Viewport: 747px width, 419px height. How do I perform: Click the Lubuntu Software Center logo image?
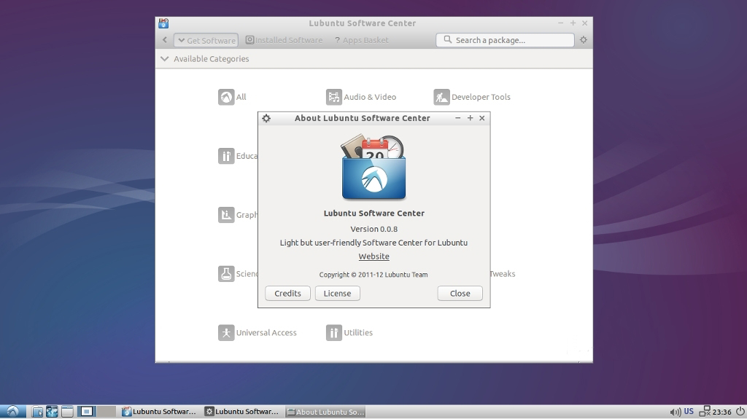point(373,167)
